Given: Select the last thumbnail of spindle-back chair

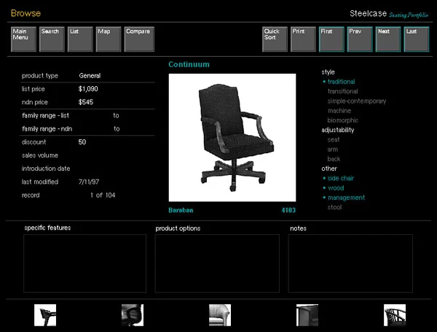Looking at the screenshot, I should click(x=395, y=315).
